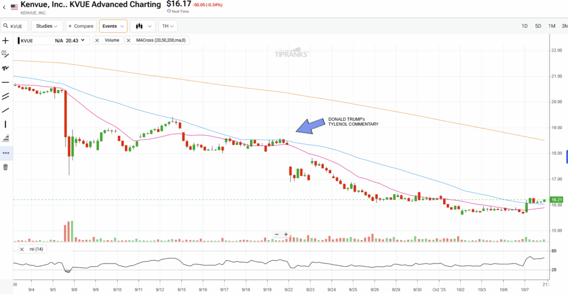The image size is (568, 294).
Task: Remove the Volume study from chart
Action: 98,40
